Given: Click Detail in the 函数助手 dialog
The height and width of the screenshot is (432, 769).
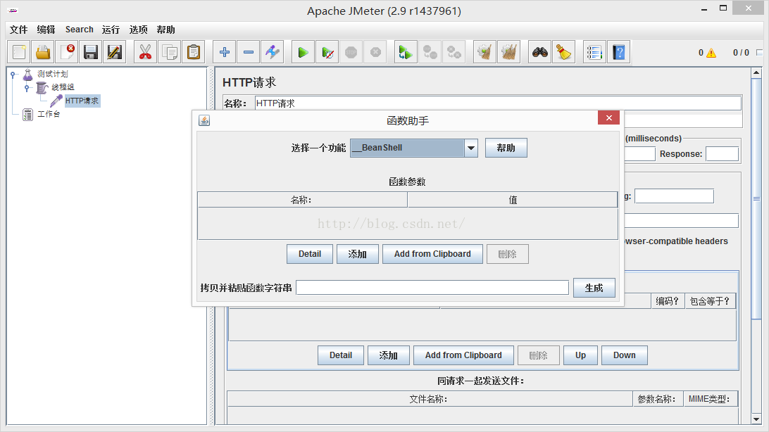Looking at the screenshot, I should pyautogui.click(x=310, y=254).
